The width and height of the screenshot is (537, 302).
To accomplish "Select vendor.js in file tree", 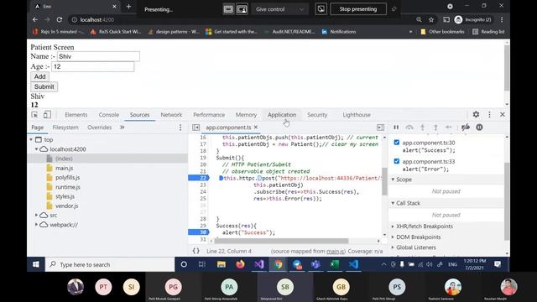I will point(67,206).
